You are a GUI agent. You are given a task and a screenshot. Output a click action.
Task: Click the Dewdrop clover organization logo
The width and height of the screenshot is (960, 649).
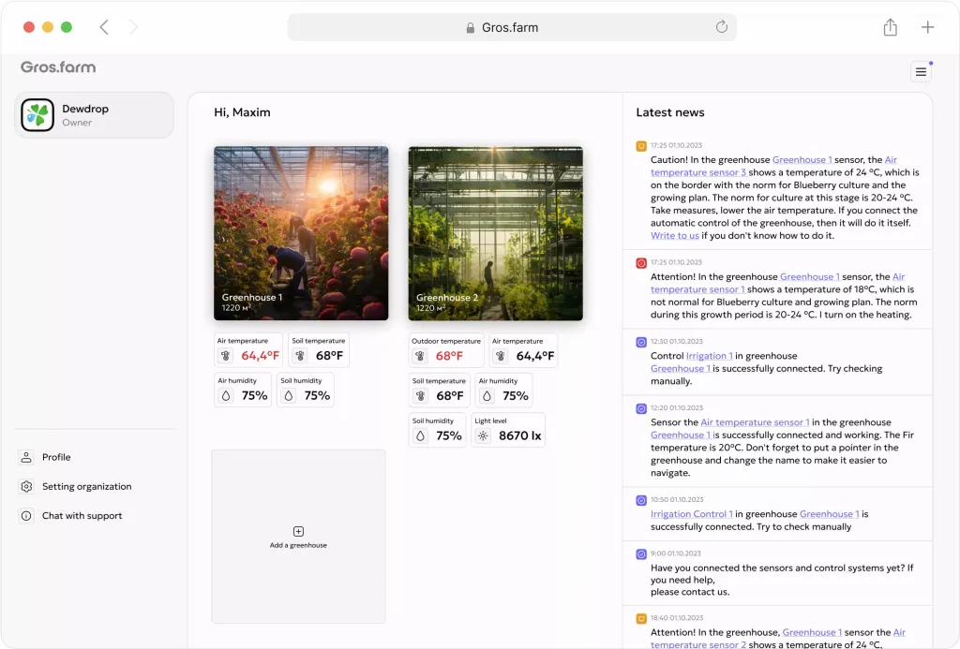coord(37,115)
